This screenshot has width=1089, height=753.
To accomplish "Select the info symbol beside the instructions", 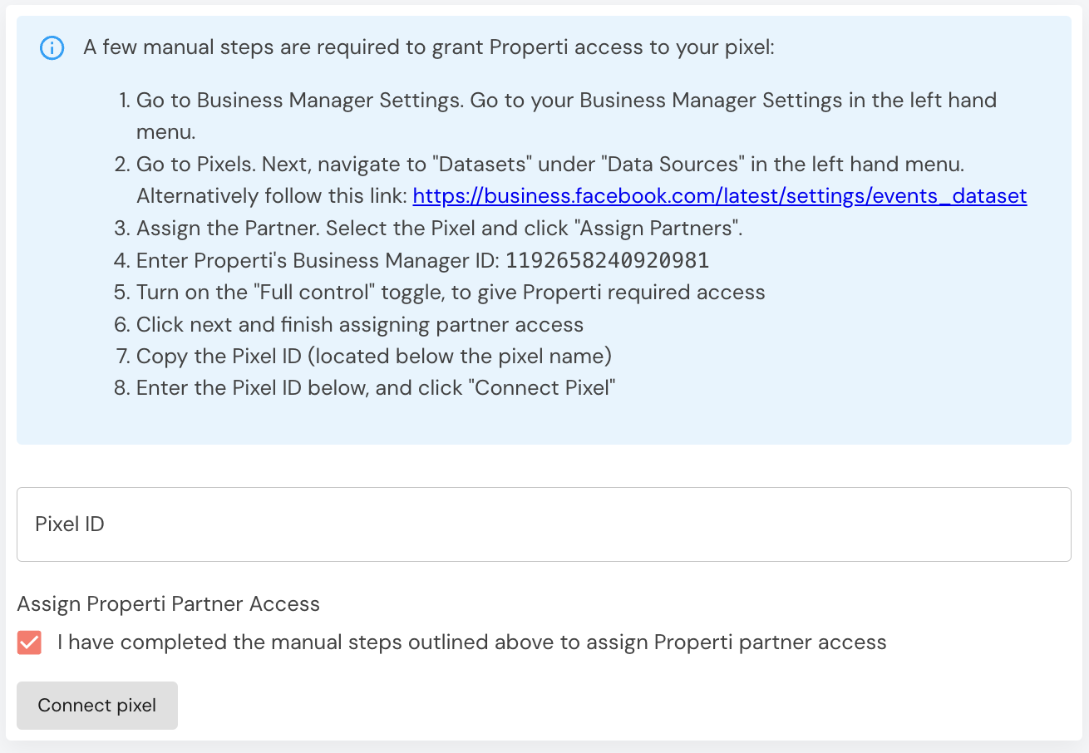I will click(52, 47).
